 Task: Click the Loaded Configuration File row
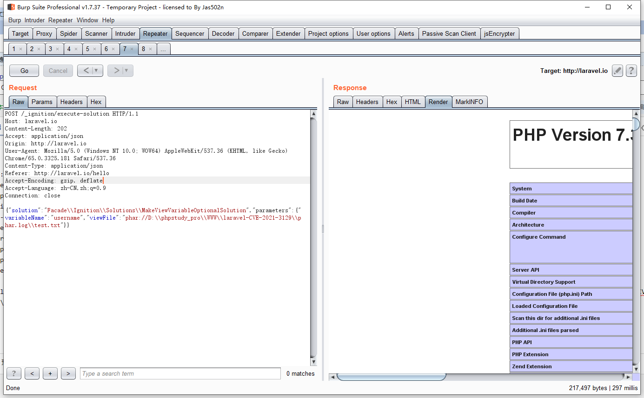pyautogui.click(x=571, y=306)
